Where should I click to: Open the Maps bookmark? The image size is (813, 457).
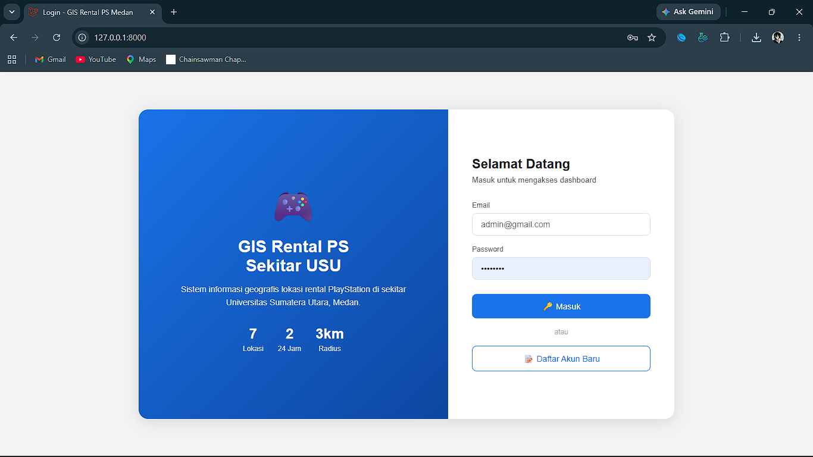tap(141, 60)
